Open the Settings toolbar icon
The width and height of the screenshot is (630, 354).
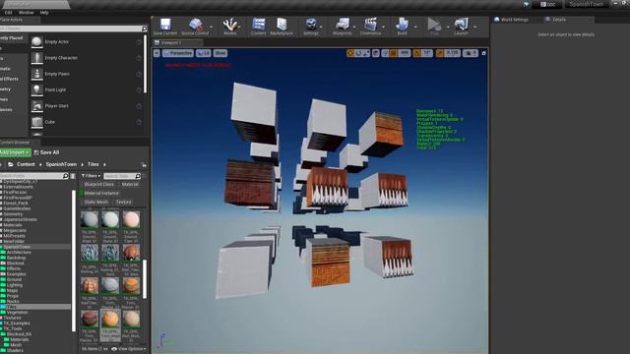(311, 24)
